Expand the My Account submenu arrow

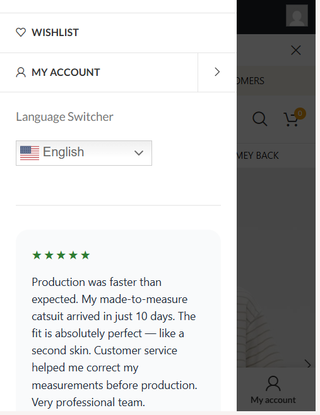tap(217, 72)
